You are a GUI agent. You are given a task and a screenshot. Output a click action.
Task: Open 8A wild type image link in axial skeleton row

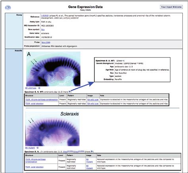[93, 104]
